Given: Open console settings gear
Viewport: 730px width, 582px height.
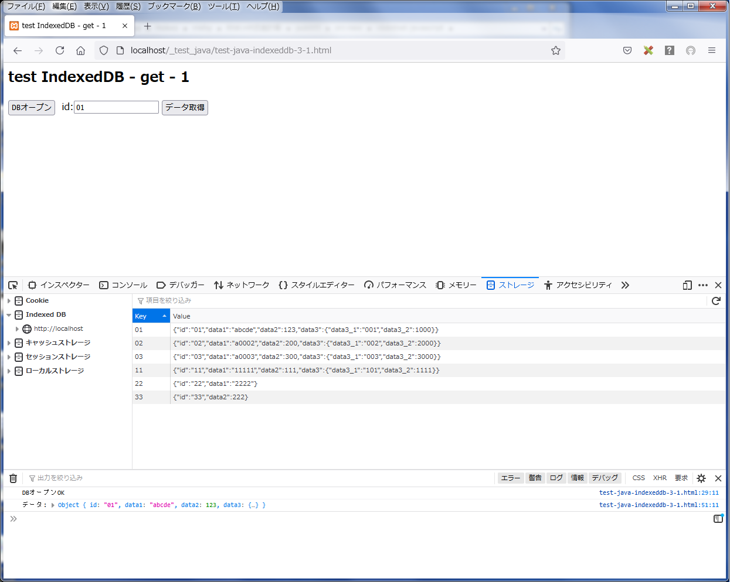Looking at the screenshot, I should tap(701, 478).
